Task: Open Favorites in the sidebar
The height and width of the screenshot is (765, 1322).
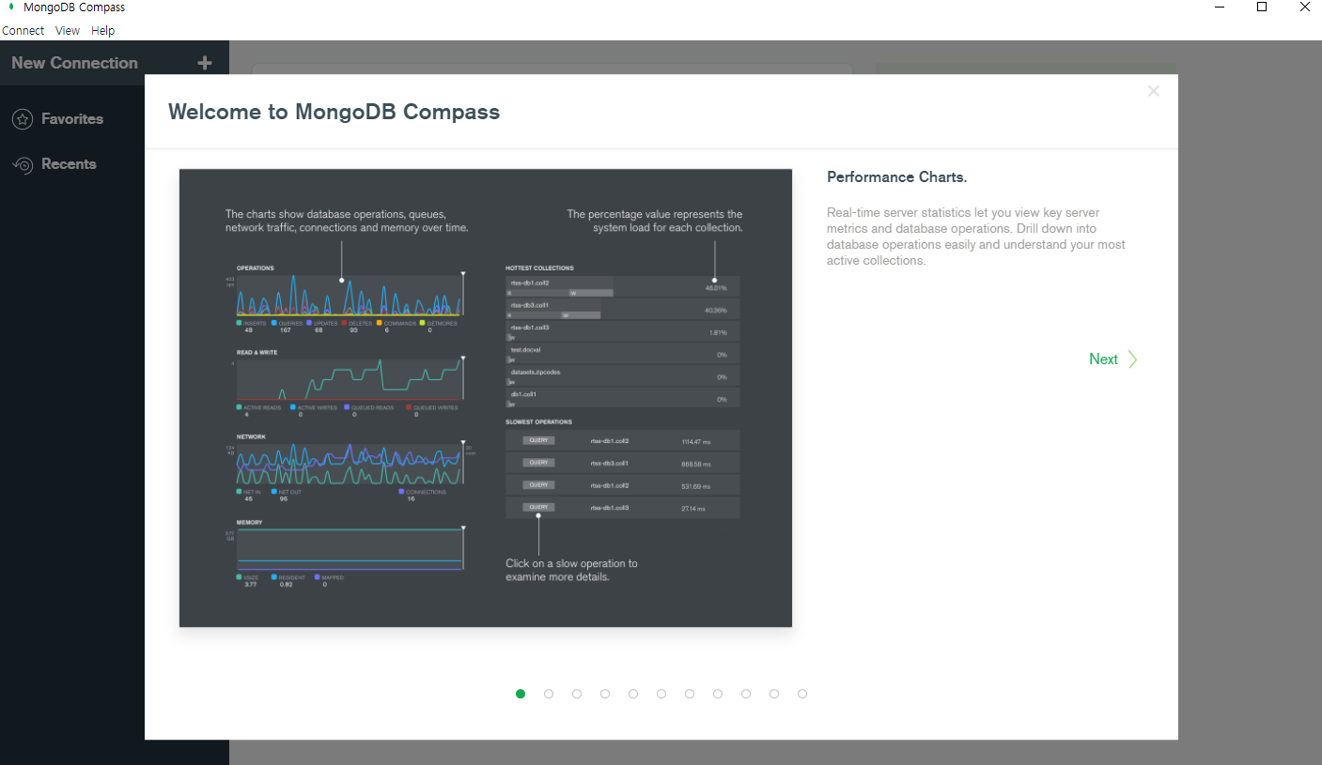Action: coord(72,119)
